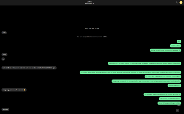Select the 'gebe dir mein wort' message

point(175,85)
